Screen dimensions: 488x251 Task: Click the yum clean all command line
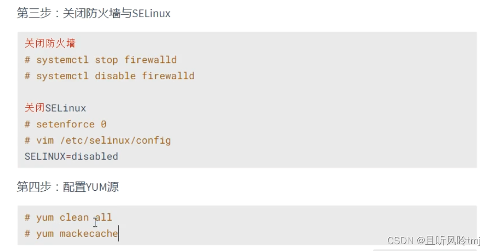tap(68, 217)
